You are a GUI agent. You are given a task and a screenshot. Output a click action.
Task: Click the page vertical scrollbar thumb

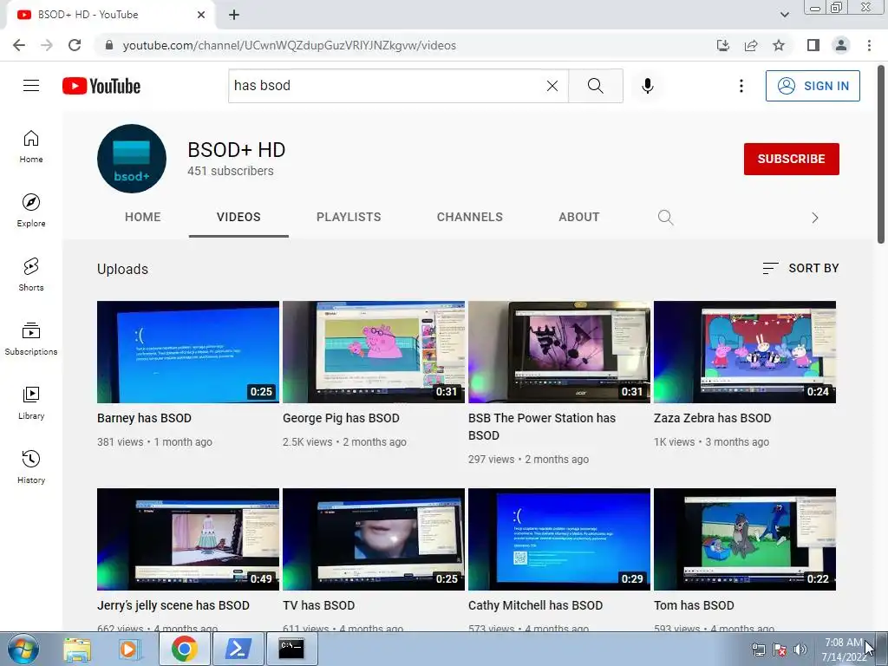881,154
